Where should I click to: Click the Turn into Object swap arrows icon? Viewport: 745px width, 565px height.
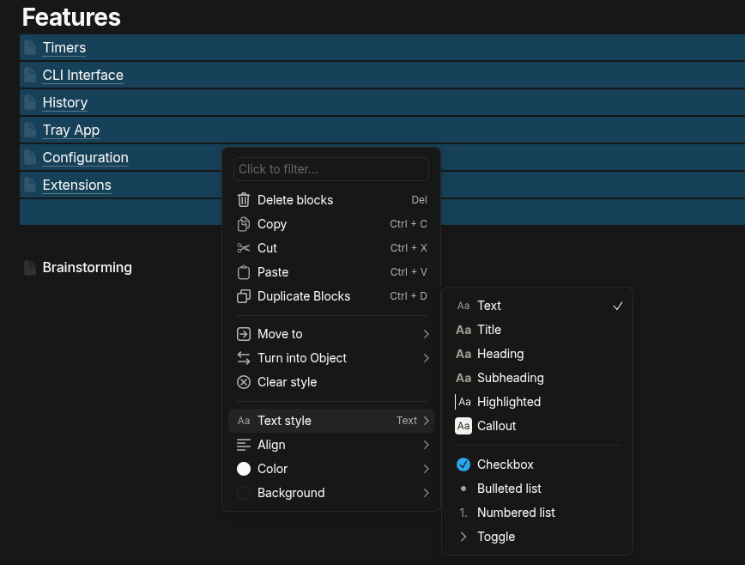[x=243, y=358]
